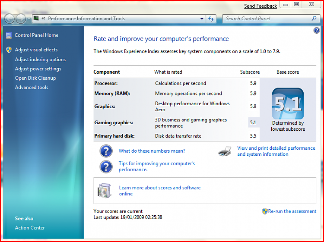
Task: Click the double chevron in address bar
Action: [43, 19]
